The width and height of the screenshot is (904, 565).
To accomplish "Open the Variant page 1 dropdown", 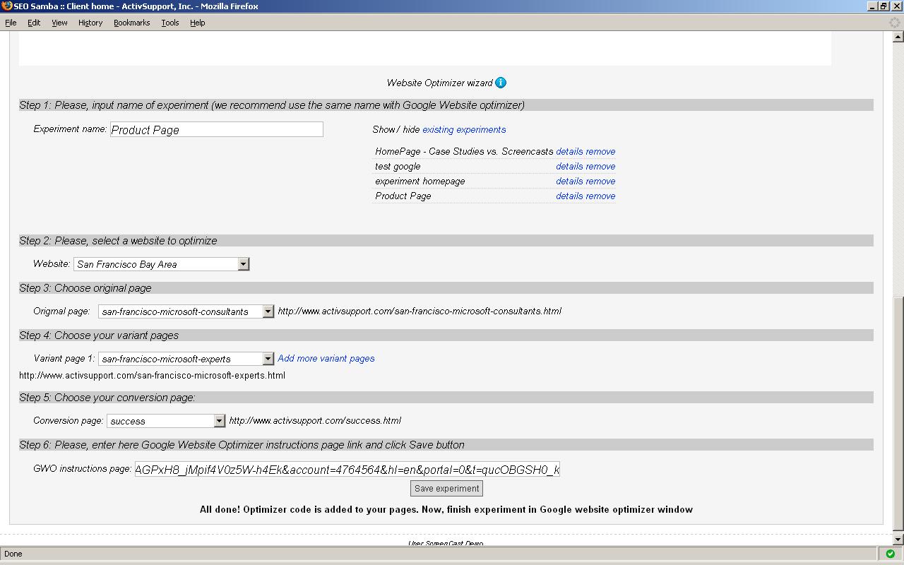I will tap(186, 359).
